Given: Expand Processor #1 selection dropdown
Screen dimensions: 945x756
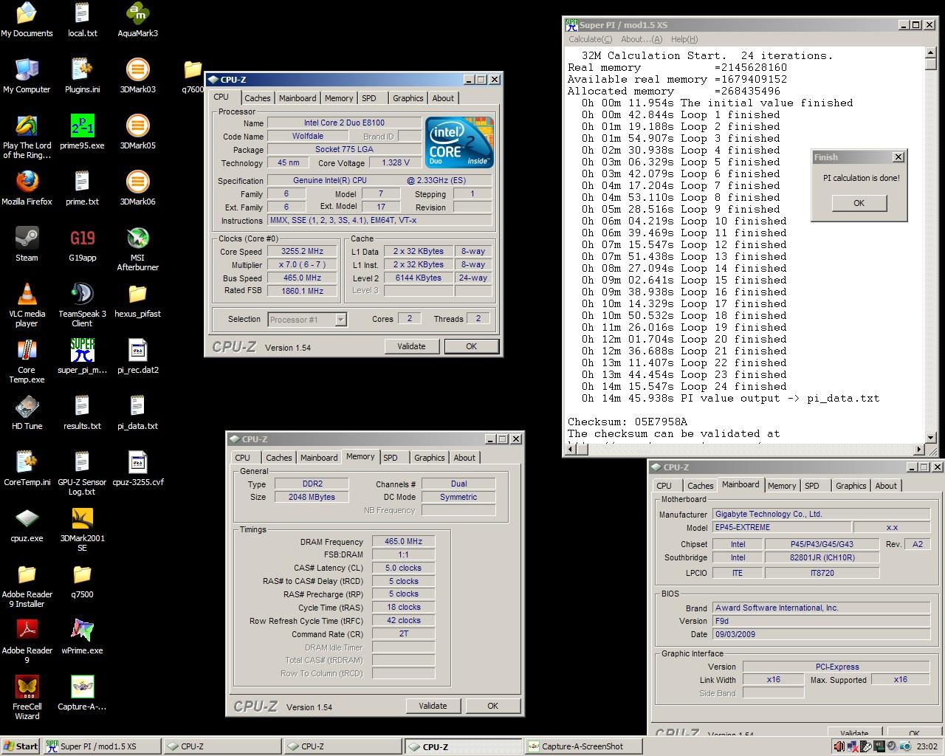Looking at the screenshot, I should click(340, 320).
